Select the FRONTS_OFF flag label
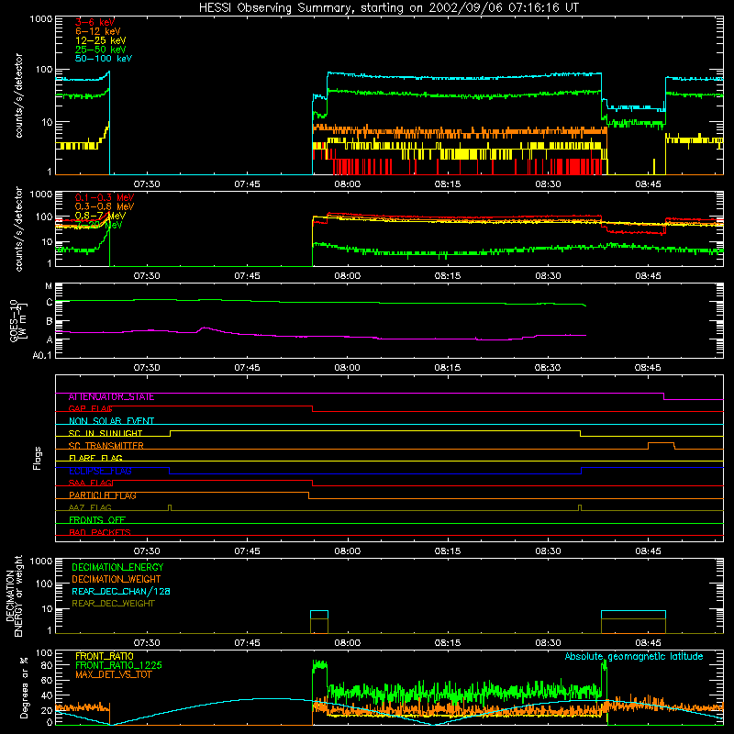 click(97, 520)
